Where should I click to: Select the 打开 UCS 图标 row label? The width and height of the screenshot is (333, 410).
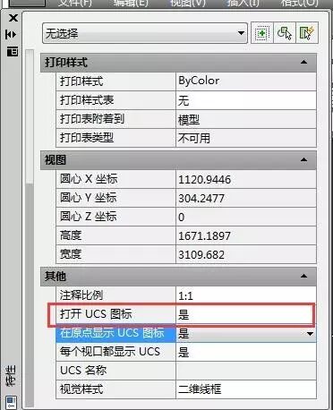tap(115, 314)
